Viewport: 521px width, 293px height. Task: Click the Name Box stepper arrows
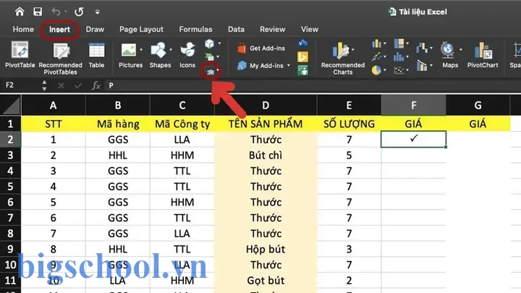44,85
